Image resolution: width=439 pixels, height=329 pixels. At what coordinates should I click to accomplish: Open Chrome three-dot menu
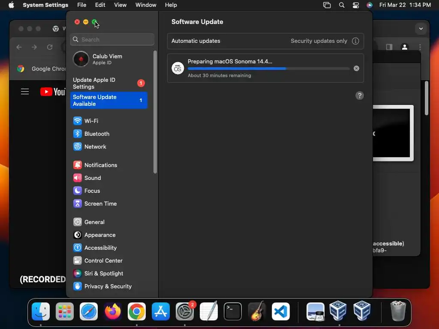(420, 47)
